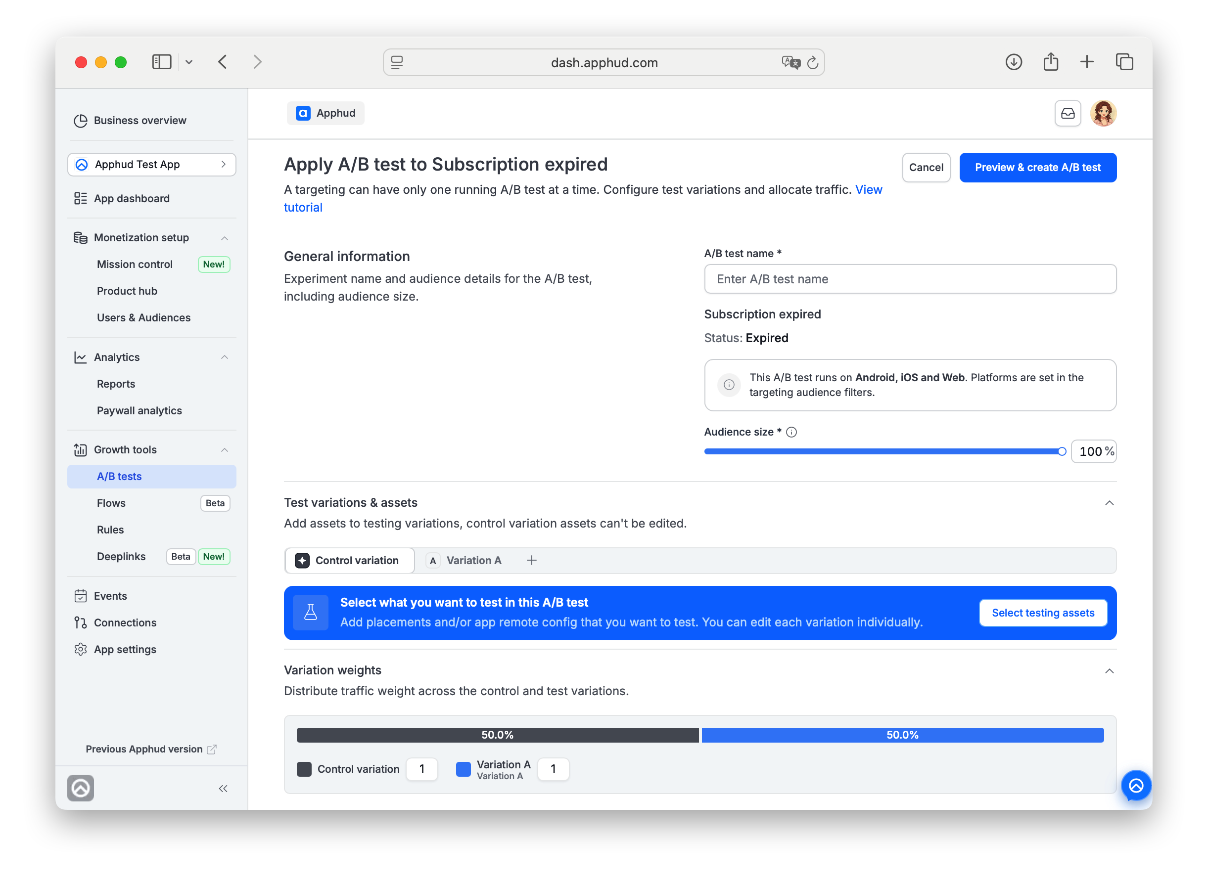Image resolution: width=1208 pixels, height=884 pixels.
Task: Open the support chat bubble
Action: (1136, 786)
